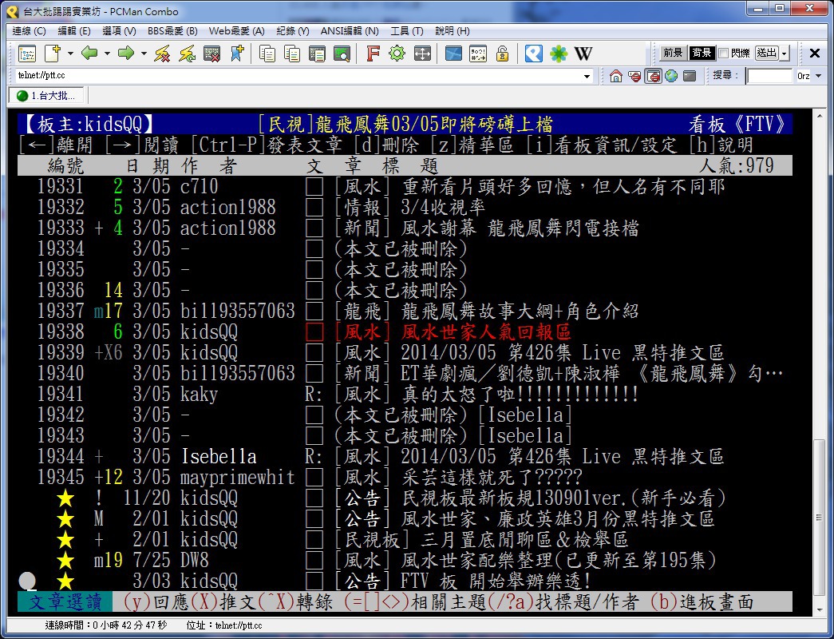Toggle fullscreen with four-arrow icon

pos(422,54)
